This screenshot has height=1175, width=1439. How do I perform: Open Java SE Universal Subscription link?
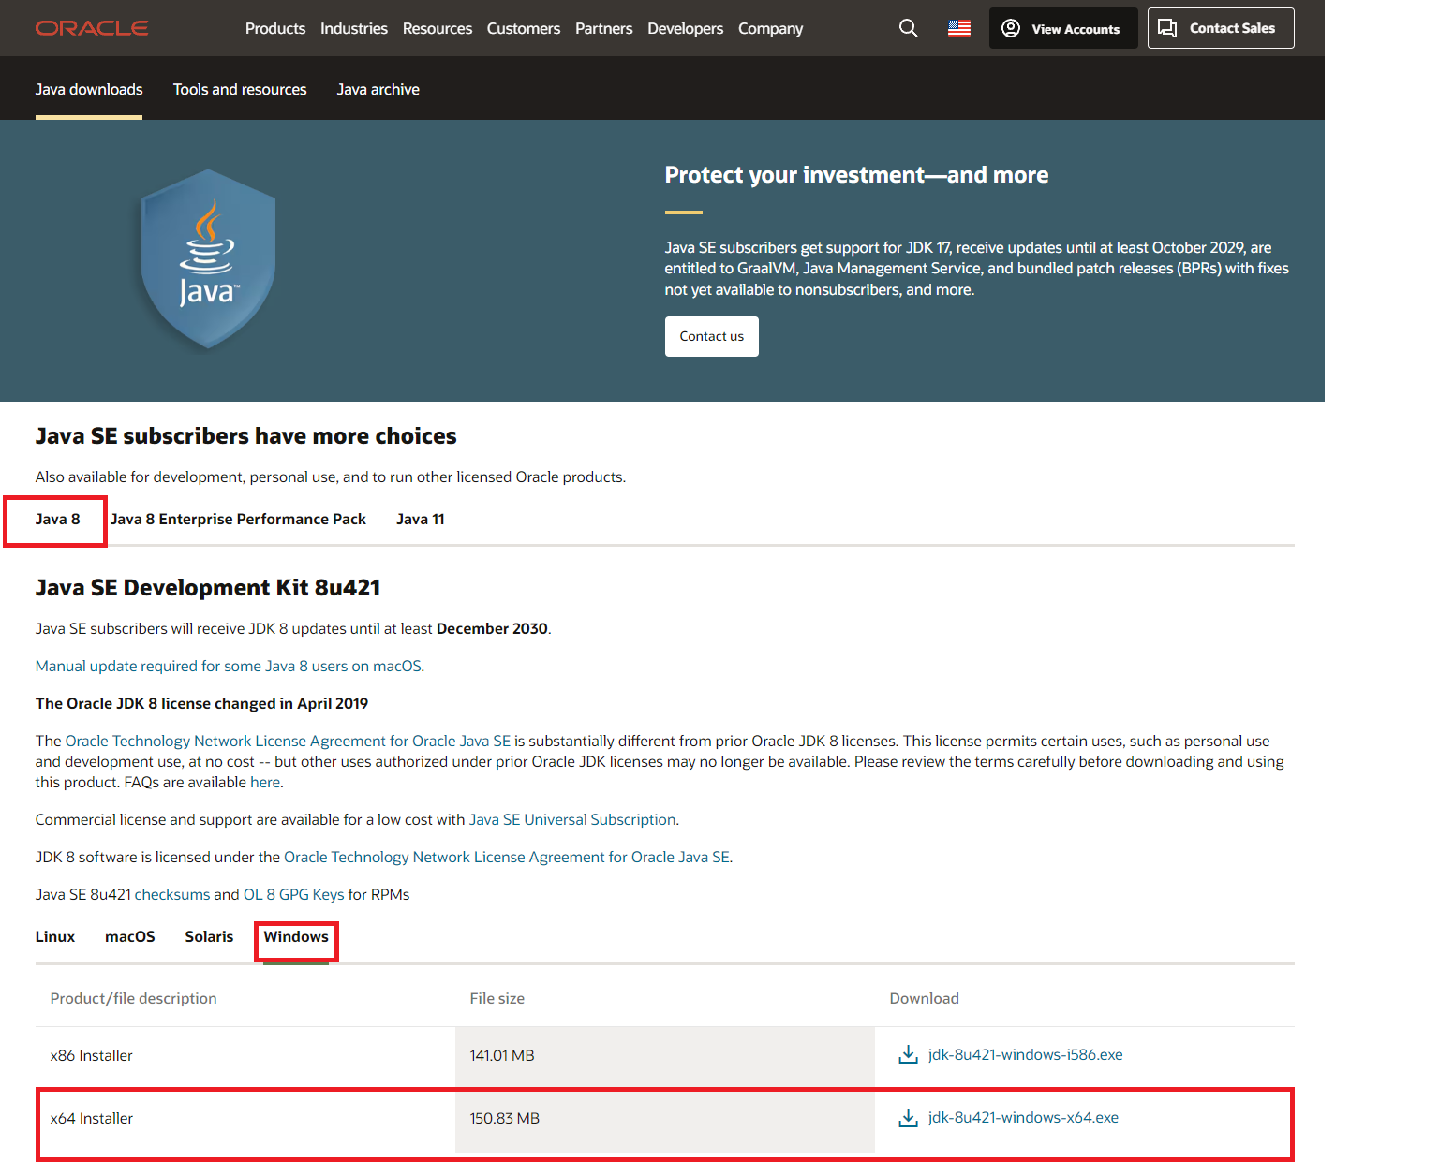click(x=572, y=820)
